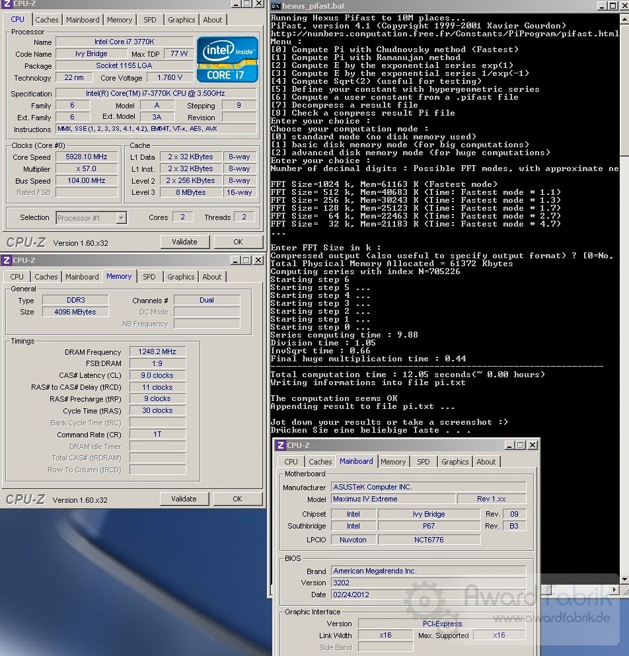Click the Southbridge value P67
This screenshot has width=629, height=656.
(x=429, y=526)
